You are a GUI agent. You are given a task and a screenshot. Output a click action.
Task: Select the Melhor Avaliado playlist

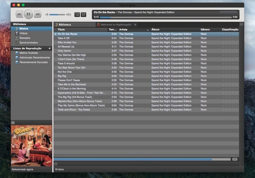[29, 53]
